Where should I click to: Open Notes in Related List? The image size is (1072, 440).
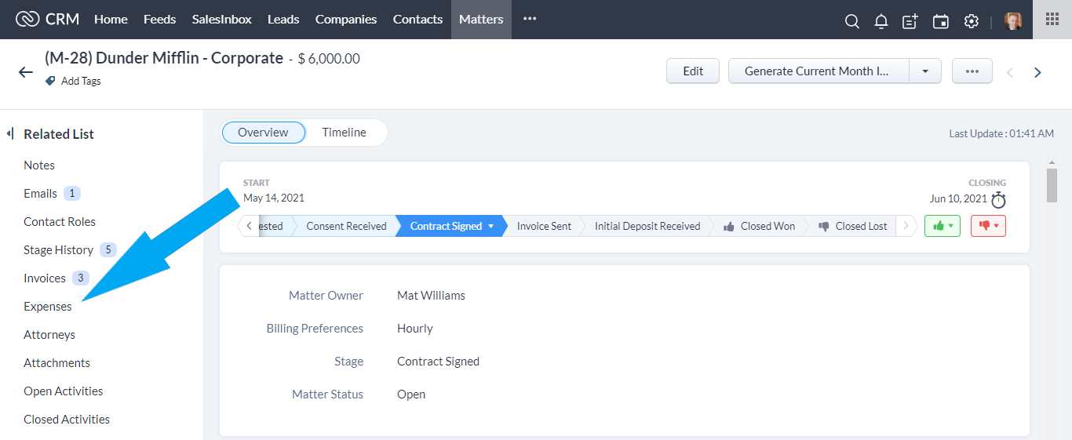(39, 165)
